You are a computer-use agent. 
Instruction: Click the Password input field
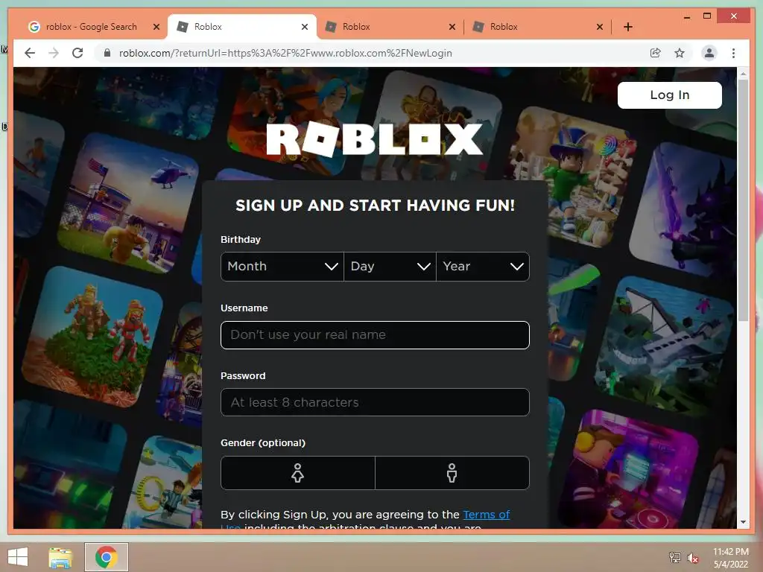coord(375,402)
